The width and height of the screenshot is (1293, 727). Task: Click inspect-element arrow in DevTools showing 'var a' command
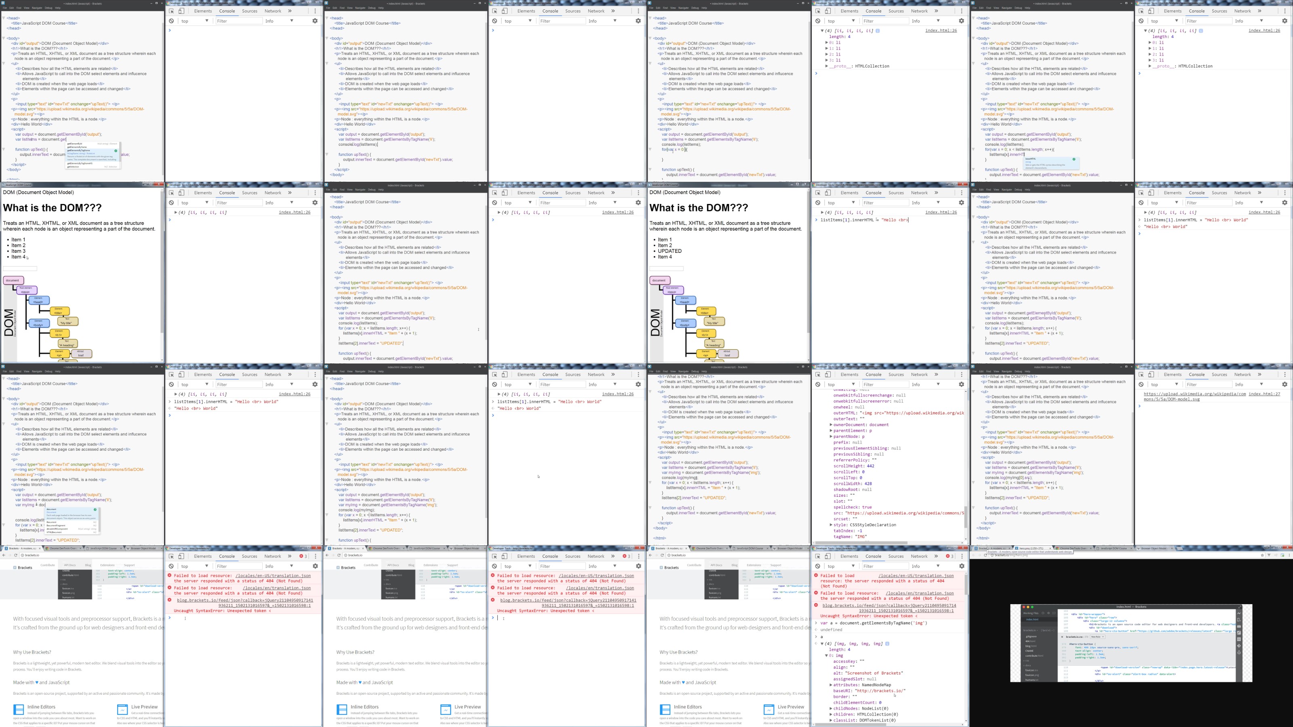point(818,556)
